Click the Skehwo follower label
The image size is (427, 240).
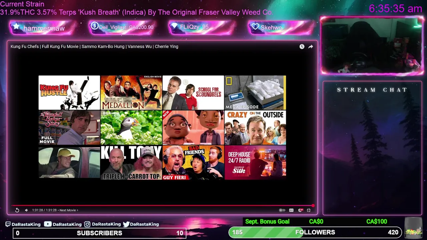(271, 28)
